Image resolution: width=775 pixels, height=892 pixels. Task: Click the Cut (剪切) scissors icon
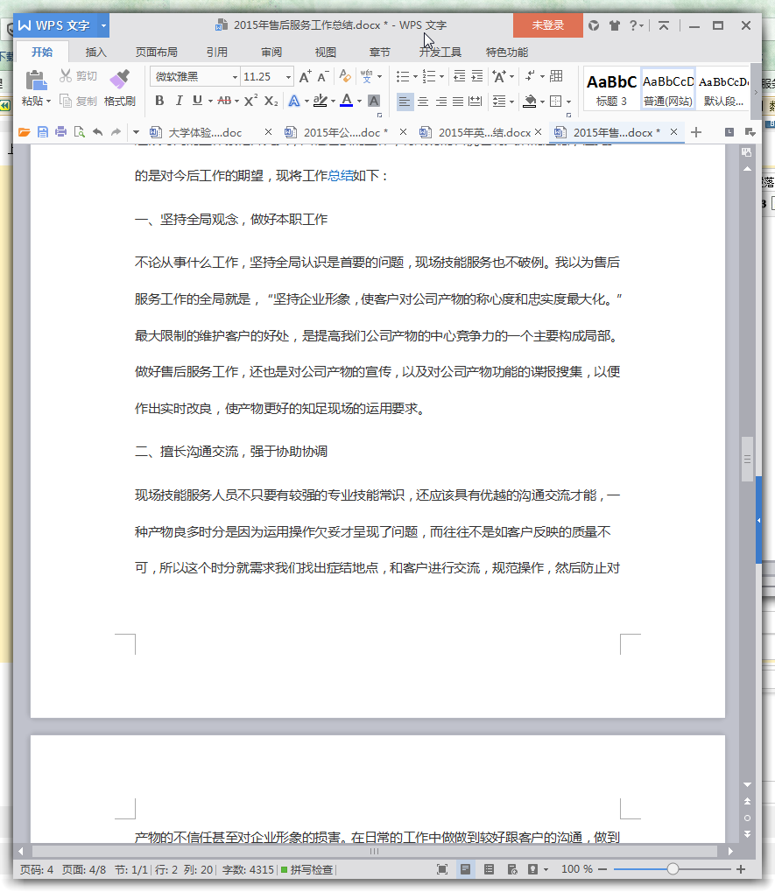pos(66,75)
